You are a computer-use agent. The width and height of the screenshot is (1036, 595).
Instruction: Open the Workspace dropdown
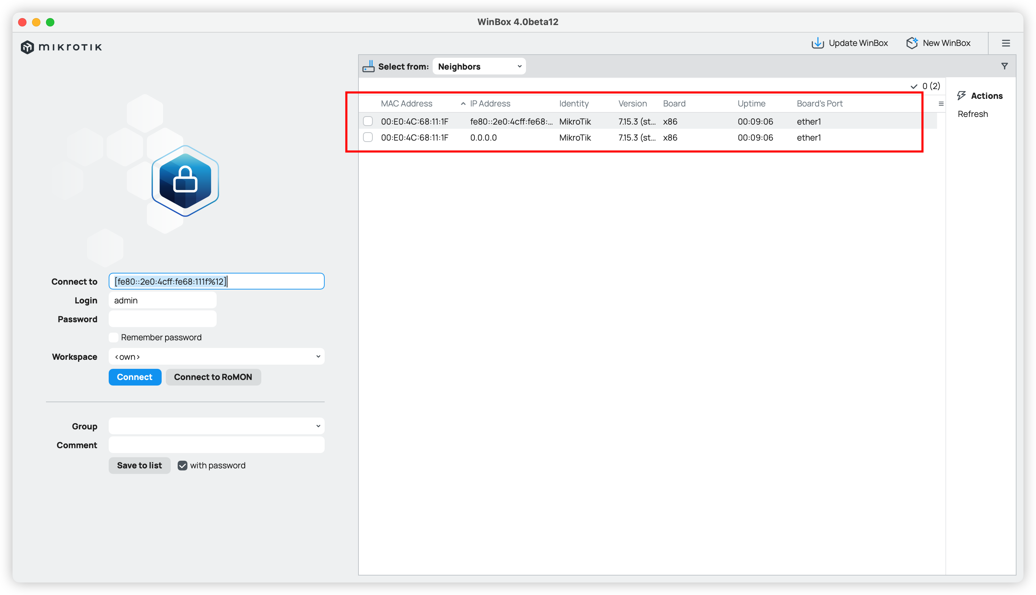(216, 356)
